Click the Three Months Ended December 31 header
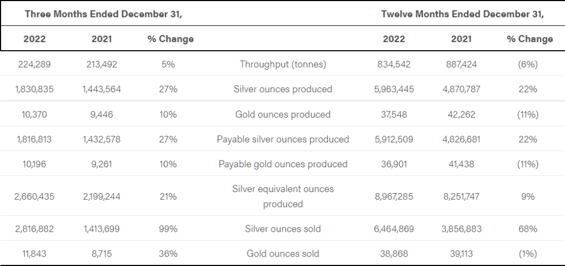 [x=103, y=14]
